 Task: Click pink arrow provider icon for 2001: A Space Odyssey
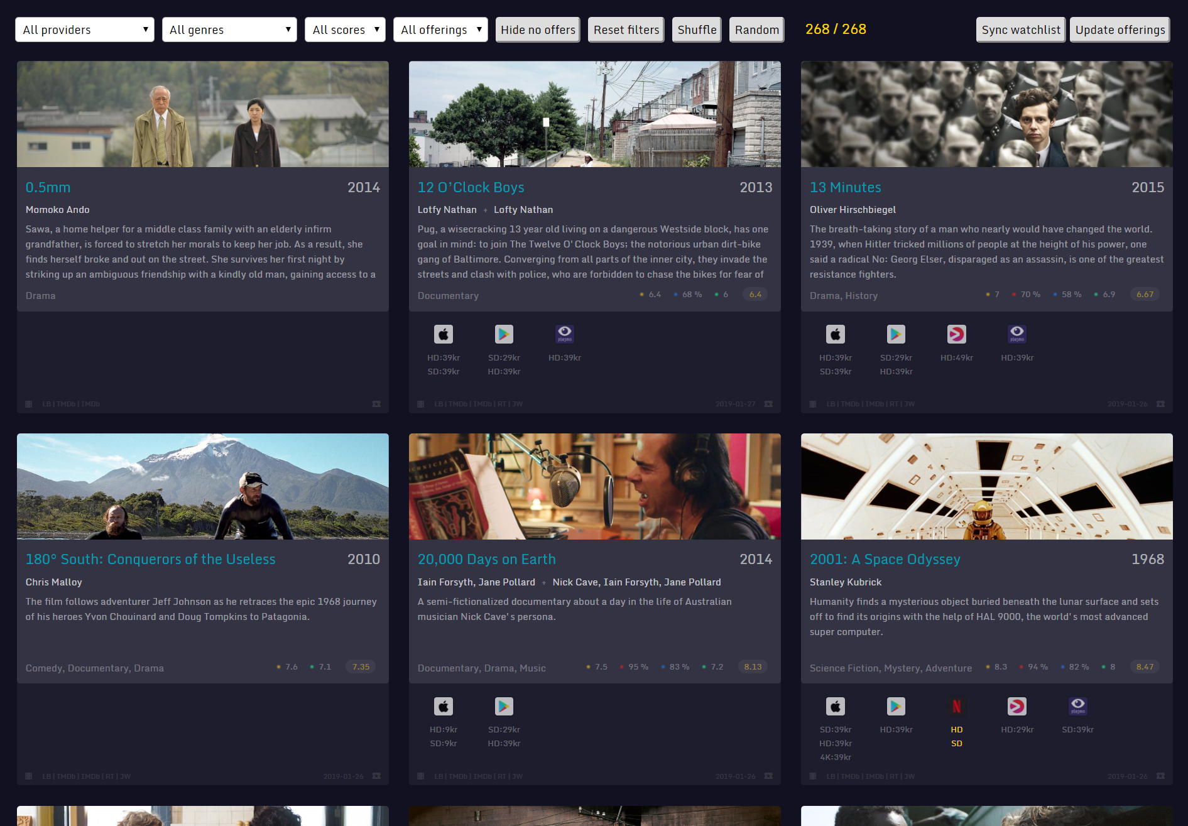point(1017,707)
